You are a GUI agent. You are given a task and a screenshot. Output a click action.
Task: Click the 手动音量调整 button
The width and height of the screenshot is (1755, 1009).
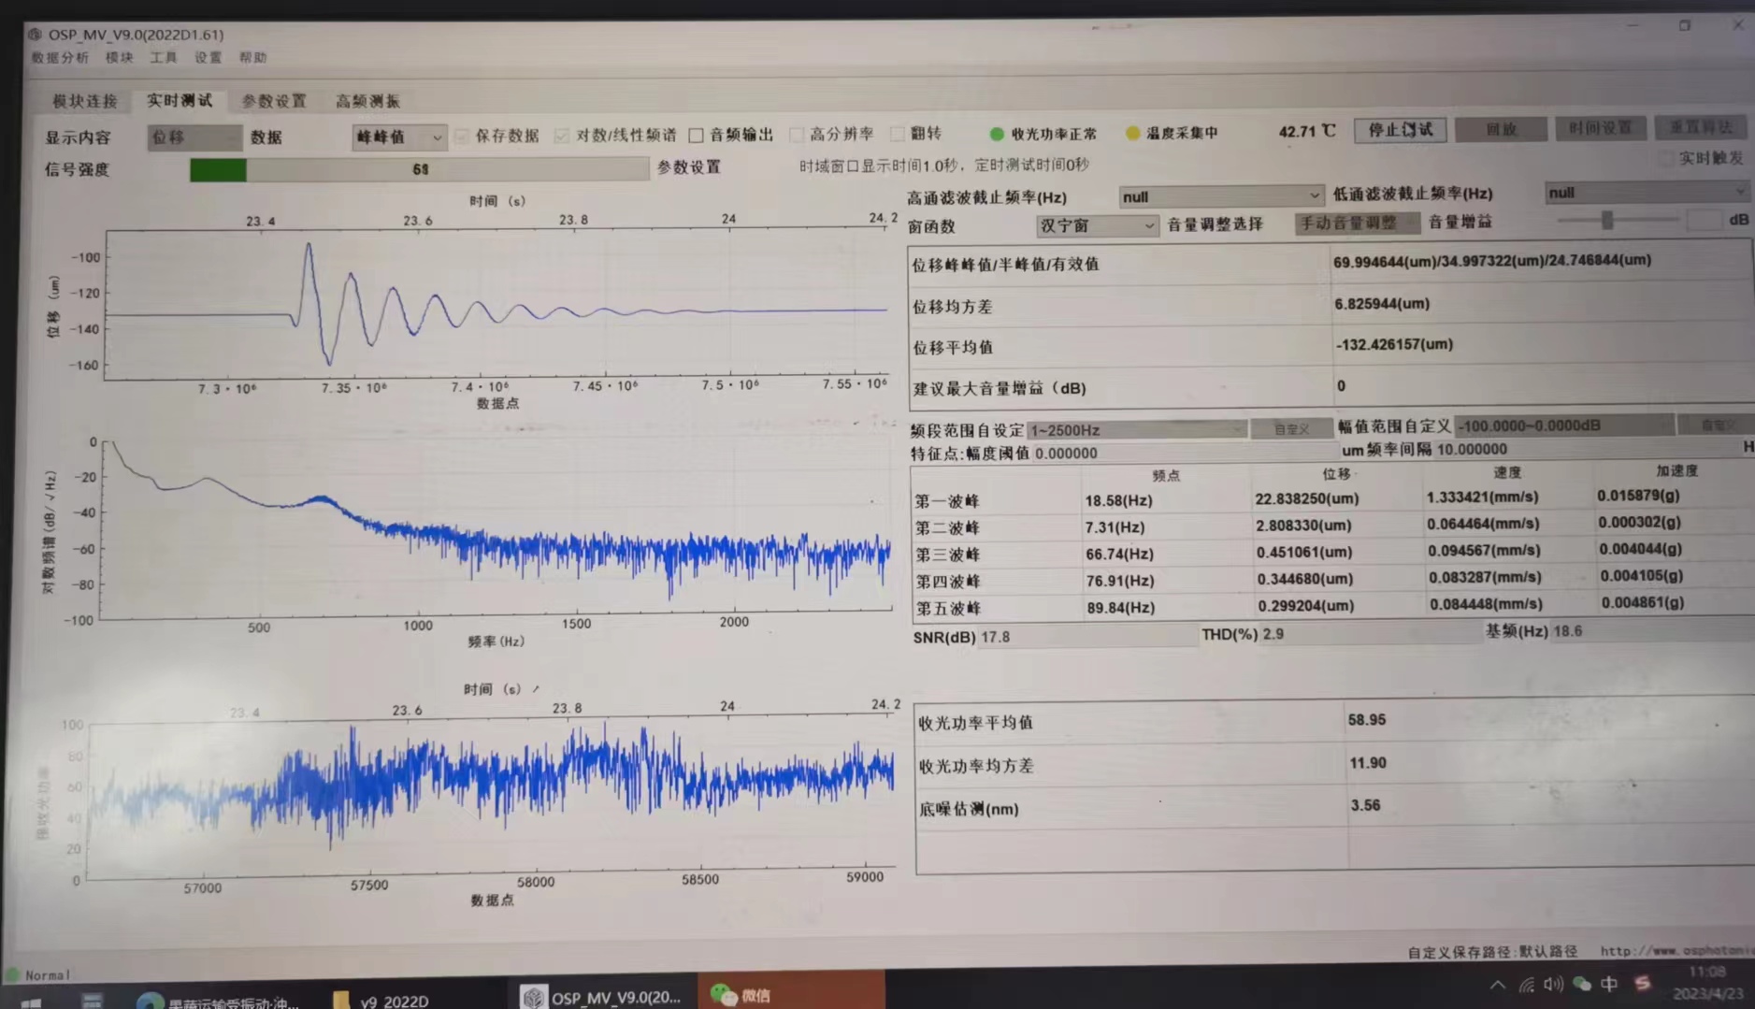point(1356,223)
